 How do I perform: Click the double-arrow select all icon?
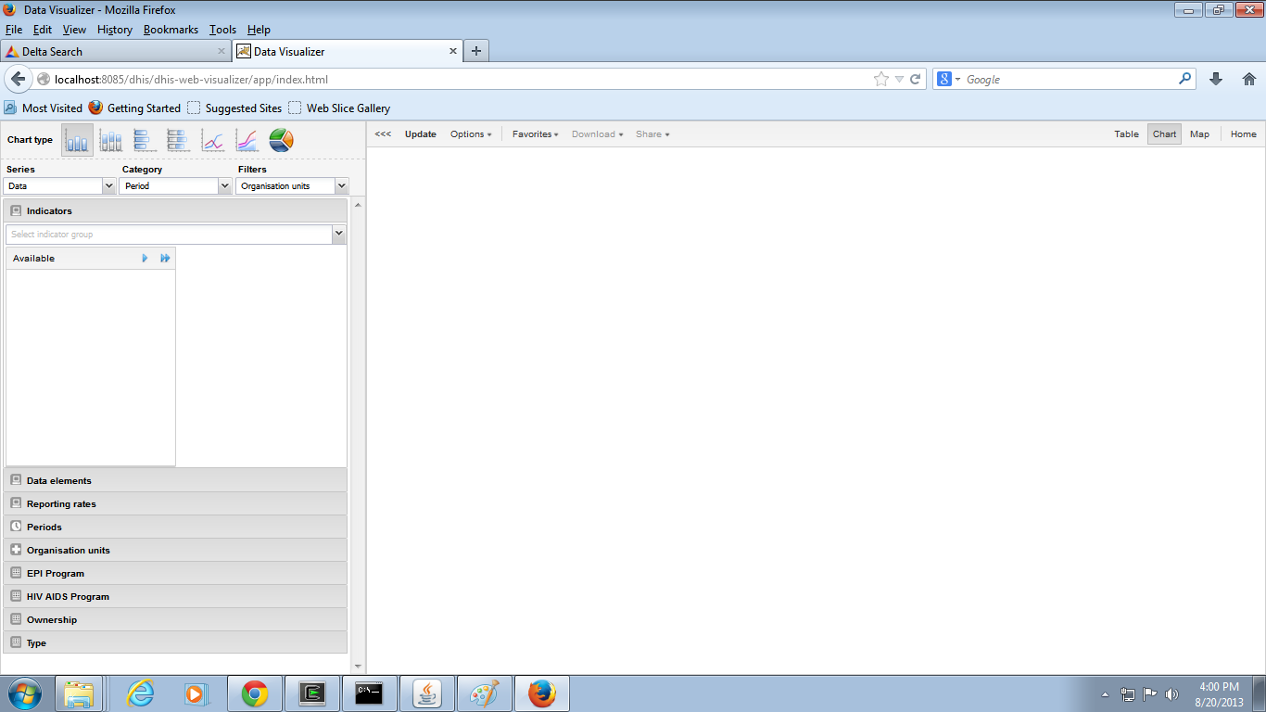165,259
